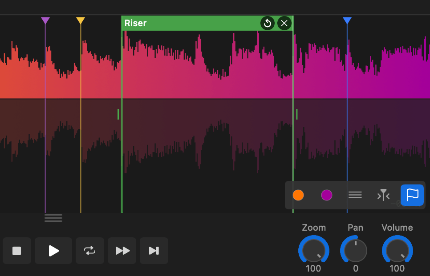Select the purple timeline marker
The height and width of the screenshot is (276, 430).
click(45, 20)
